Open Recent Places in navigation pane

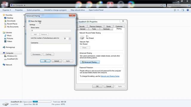pyautogui.click(x=12, y=24)
